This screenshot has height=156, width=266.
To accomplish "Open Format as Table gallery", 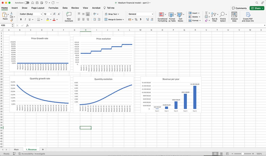I will click(x=172, y=17).
